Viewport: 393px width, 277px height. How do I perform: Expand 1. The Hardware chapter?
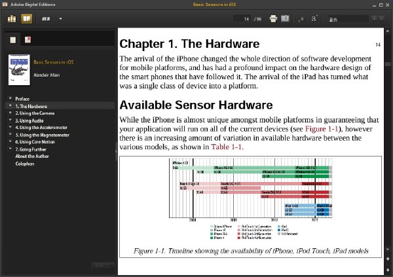tap(10, 105)
